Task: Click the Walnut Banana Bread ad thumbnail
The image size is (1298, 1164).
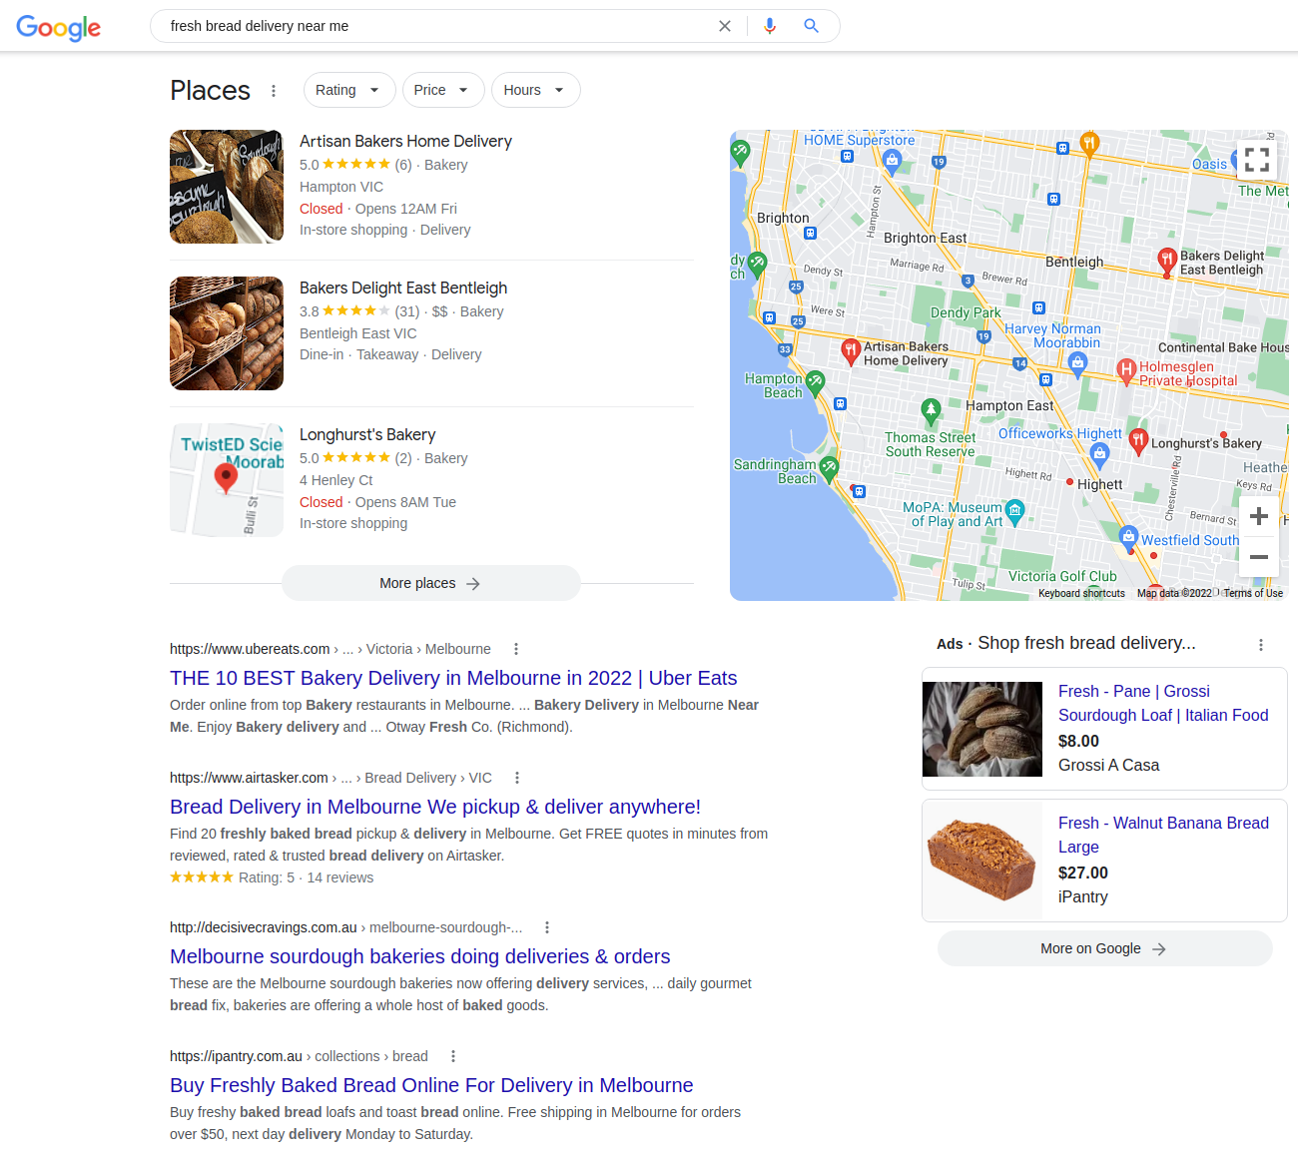Action: click(x=981, y=860)
